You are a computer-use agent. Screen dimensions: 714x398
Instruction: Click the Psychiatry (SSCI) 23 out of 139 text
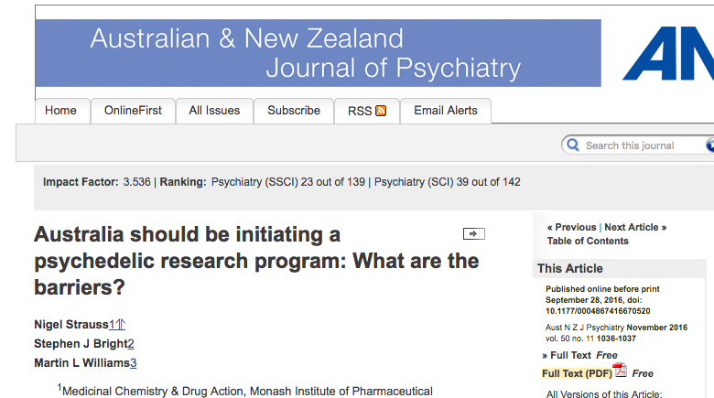click(287, 182)
